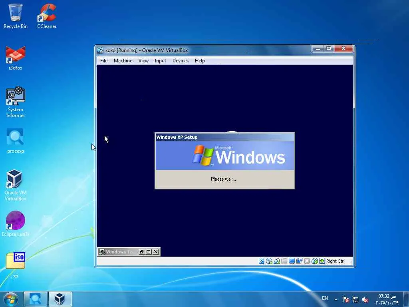Click the Windows logo banner in Setup
The width and height of the screenshot is (409, 307).
tap(225, 155)
